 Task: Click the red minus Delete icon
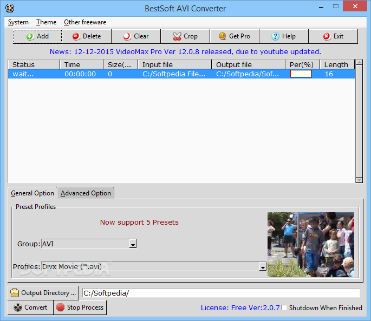pos(76,36)
